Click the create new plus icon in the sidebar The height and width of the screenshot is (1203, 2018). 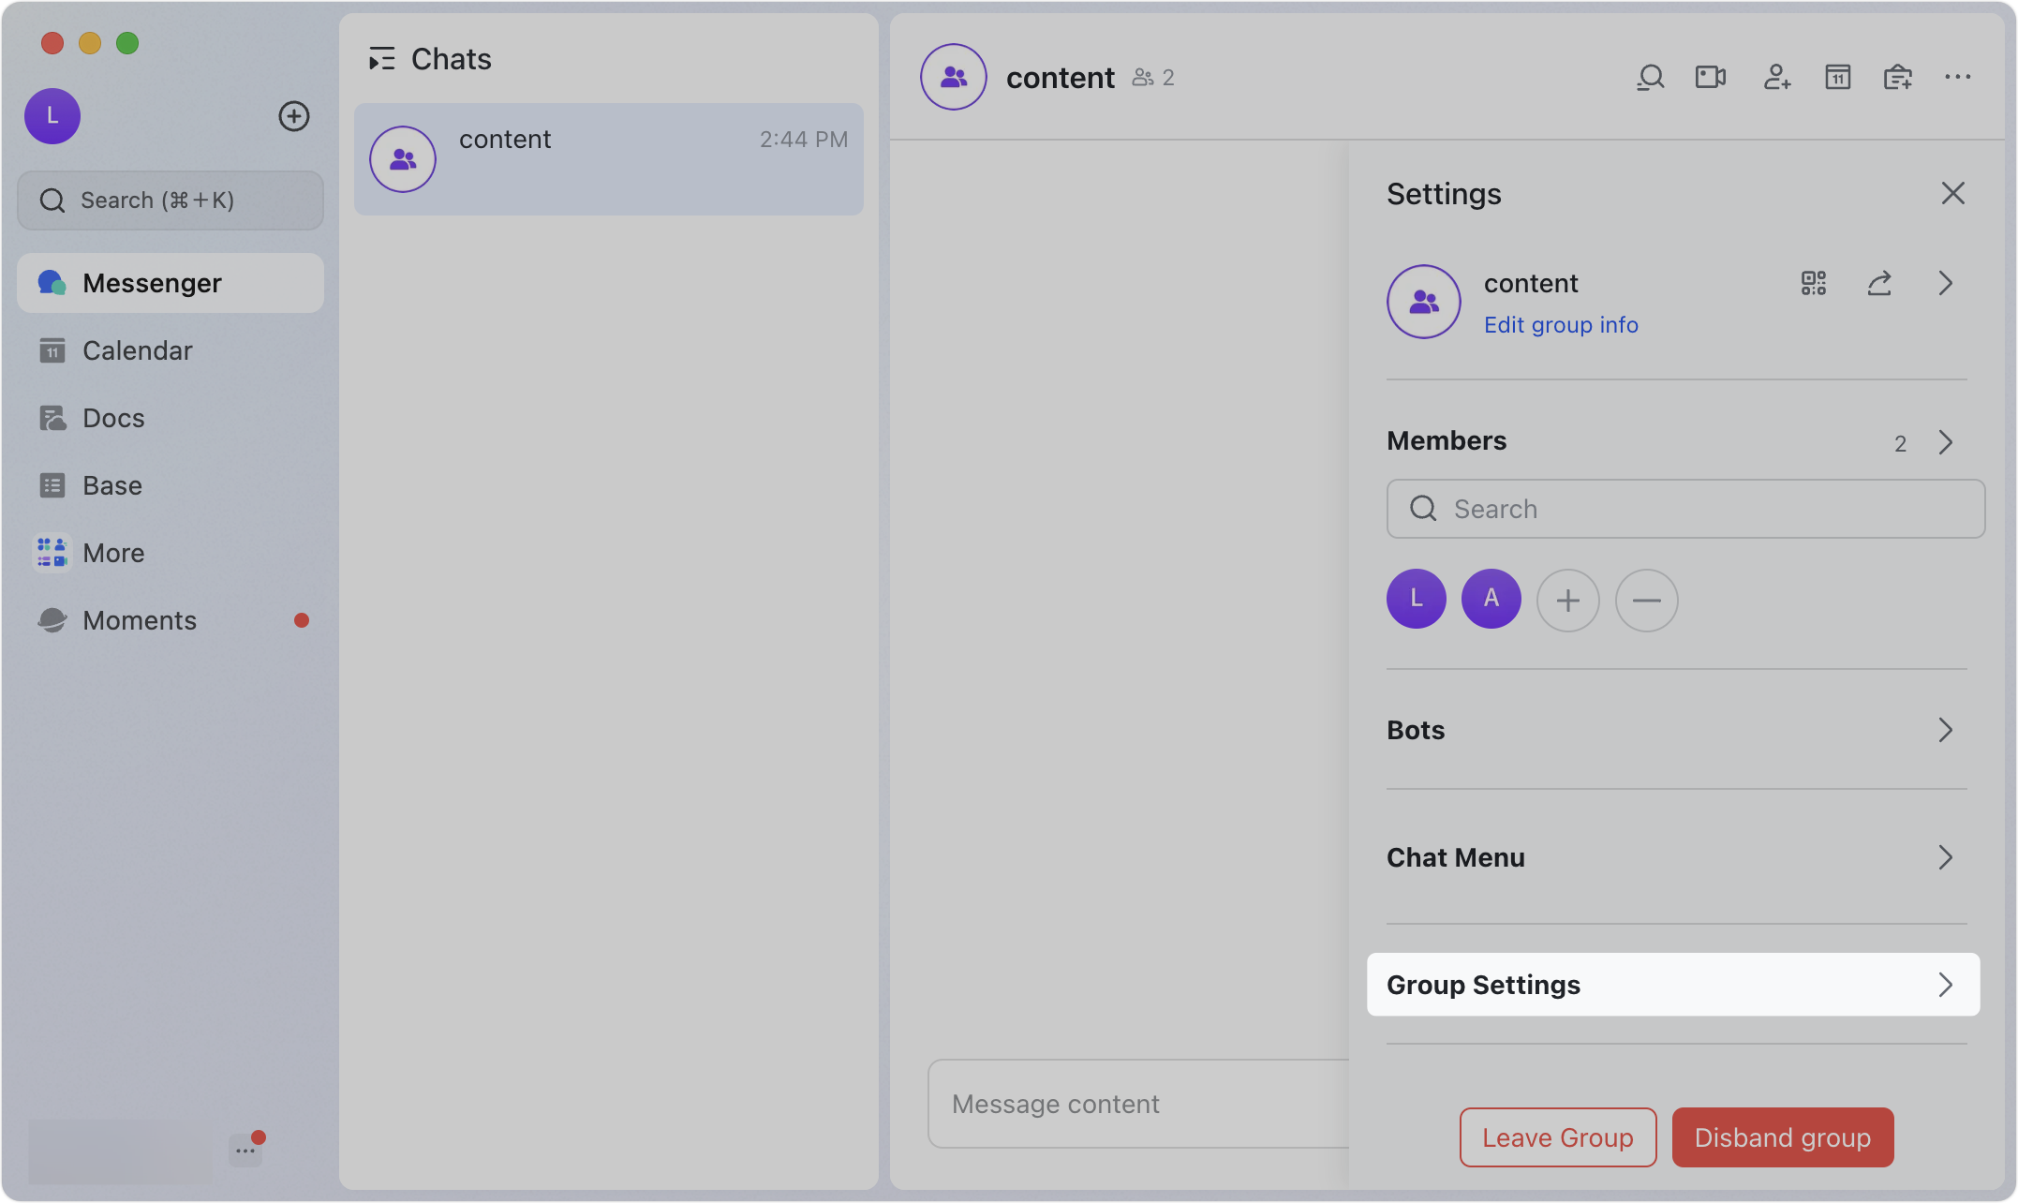(x=294, y=116)
